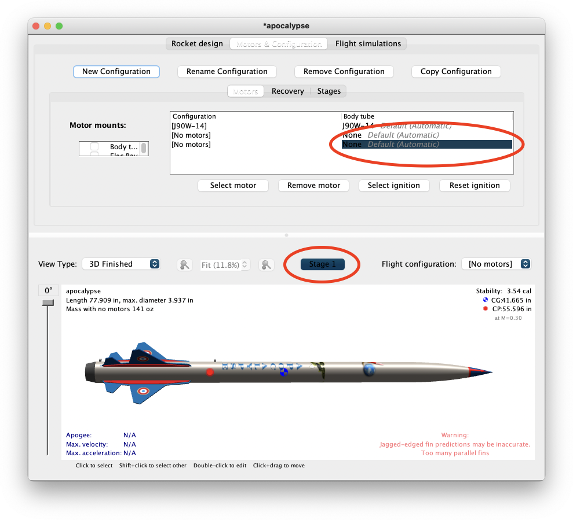Screen dimensions: 573x520
Task: Click the rotation angle slider handle
Action: pos(47,301)
